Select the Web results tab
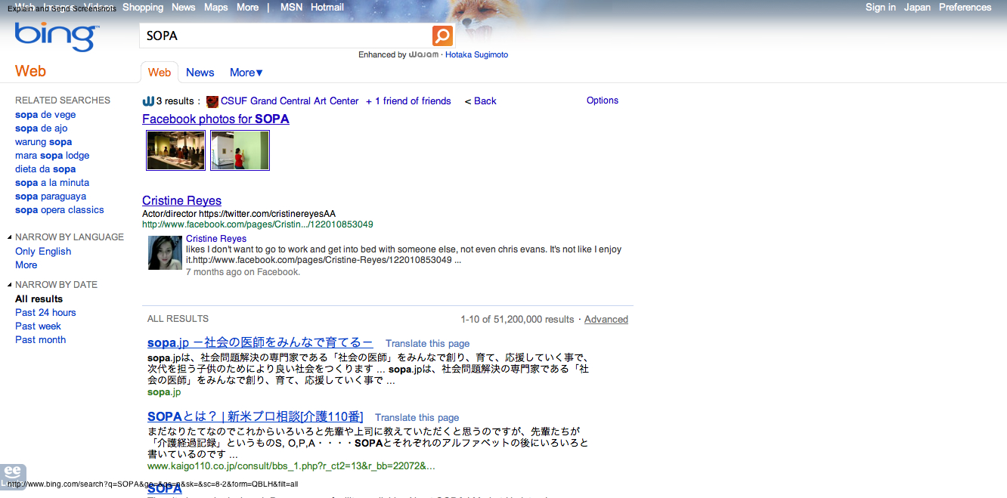Viewport: 1007px width, 498px height. click(160, 73)
